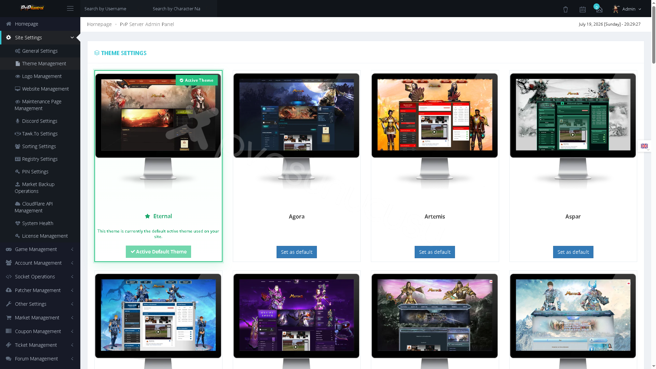Expand the Account Management chevron
656x369 pixels.
[72, 263]
